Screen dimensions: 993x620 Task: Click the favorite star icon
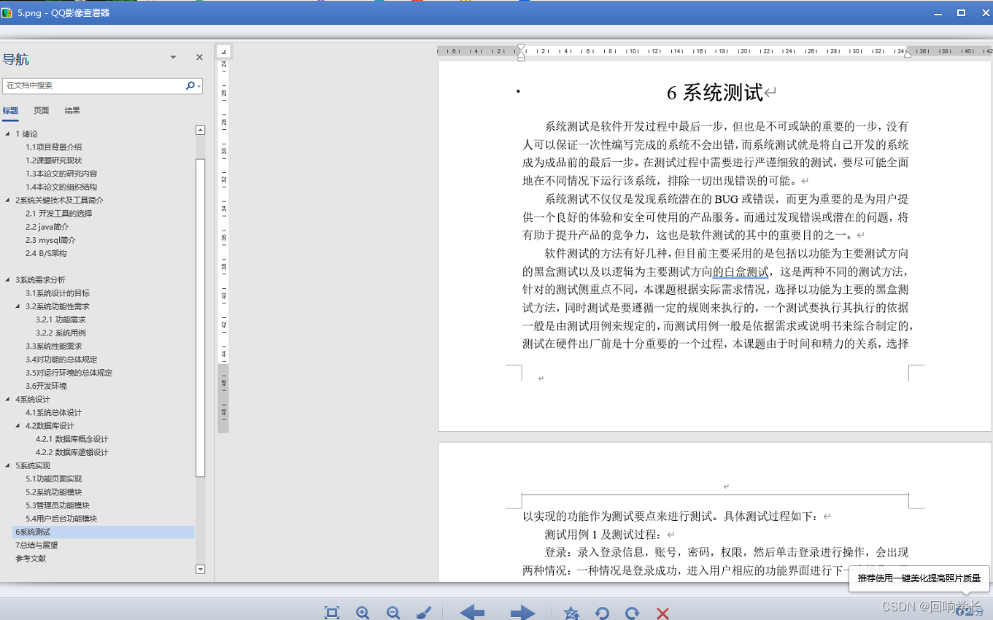click(x=571, y=611)
